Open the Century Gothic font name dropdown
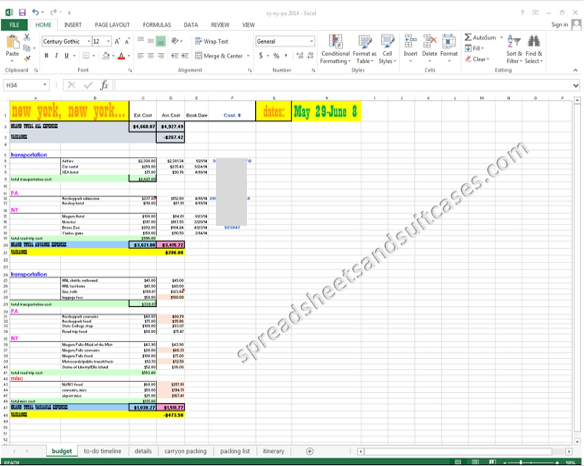This screenshot has height=466, width=584. (89, 41)
